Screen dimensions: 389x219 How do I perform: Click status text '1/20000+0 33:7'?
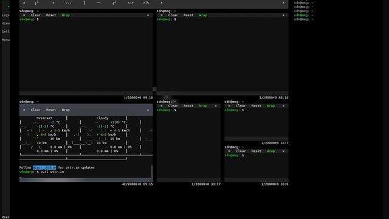(275, 143)
